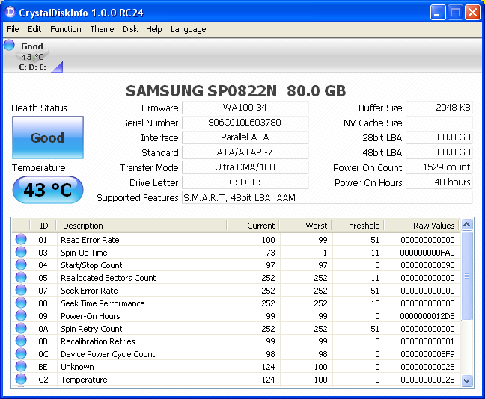Click the blue triangle disk selection marker

[x=58, y=68]
